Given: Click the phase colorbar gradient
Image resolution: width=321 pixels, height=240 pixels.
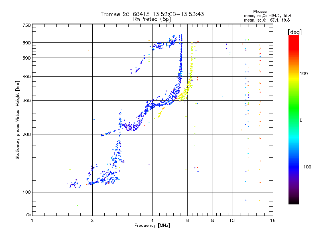Looking at the screenshot, I should 294,119.
